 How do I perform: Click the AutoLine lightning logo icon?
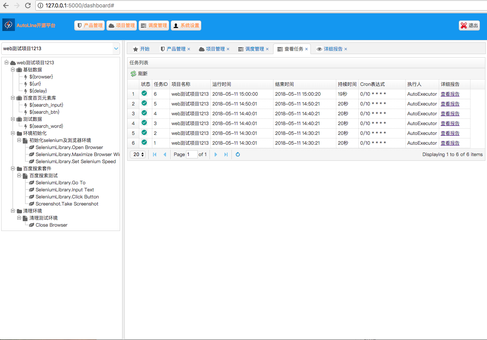(x=8, y=25)
